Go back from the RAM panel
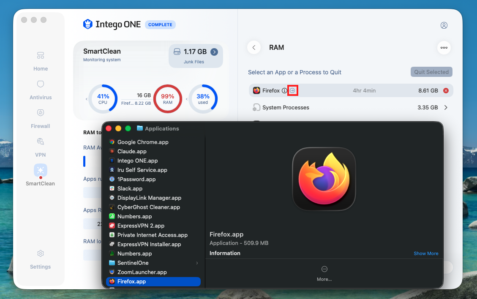477x299 pixels. [x=254, y=47]
